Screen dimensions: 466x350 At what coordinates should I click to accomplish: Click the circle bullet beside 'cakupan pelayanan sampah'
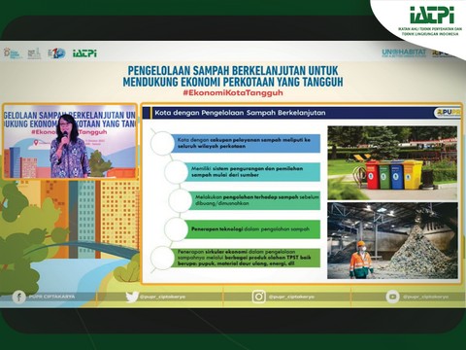pos(162,143)
